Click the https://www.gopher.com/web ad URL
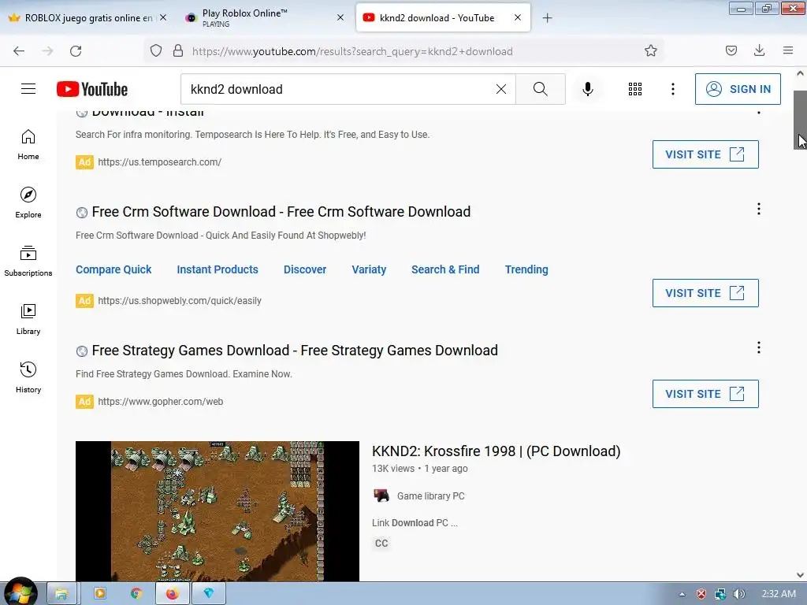The height and width of the screenshot is (605, 807). pyautogui.click(x=161, y=402)
